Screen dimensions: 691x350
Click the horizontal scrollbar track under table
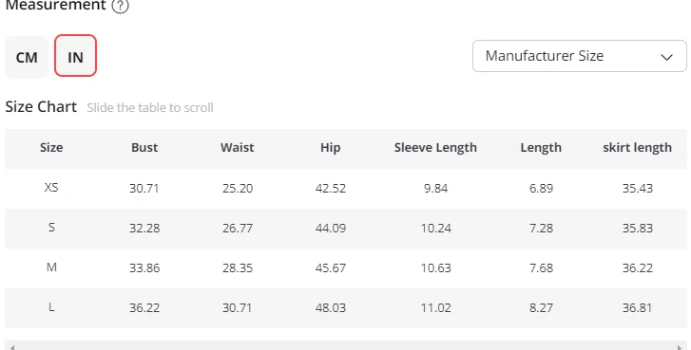tap(346, 345)
